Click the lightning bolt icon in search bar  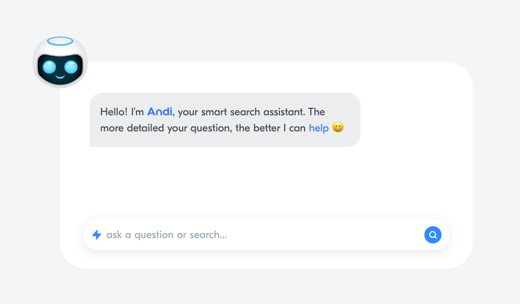(x=97, y=235)
